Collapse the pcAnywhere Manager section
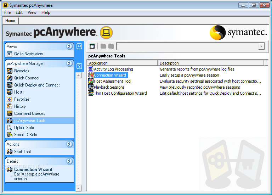Viewport: 272px width, 195px height. pyautogui.click(x=69, y=63)
